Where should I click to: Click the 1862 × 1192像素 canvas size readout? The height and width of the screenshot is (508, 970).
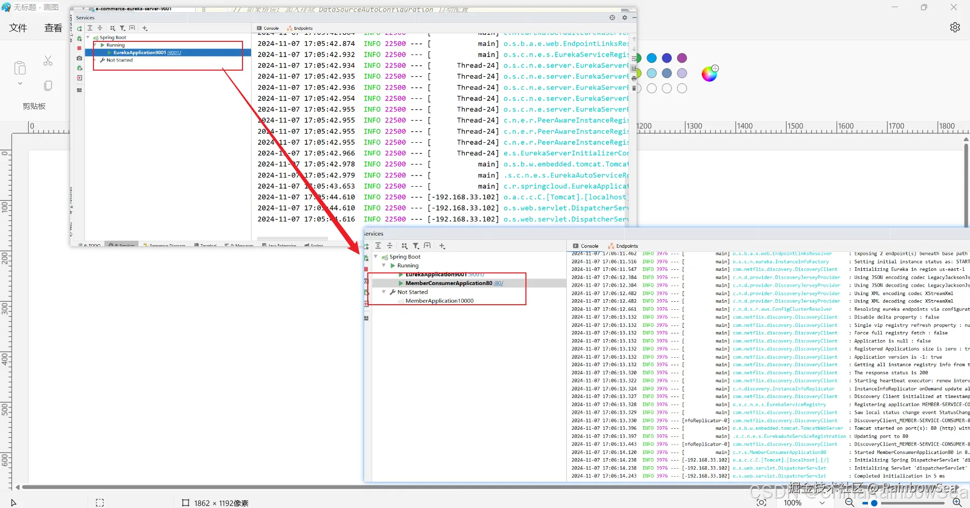[221, 503]
